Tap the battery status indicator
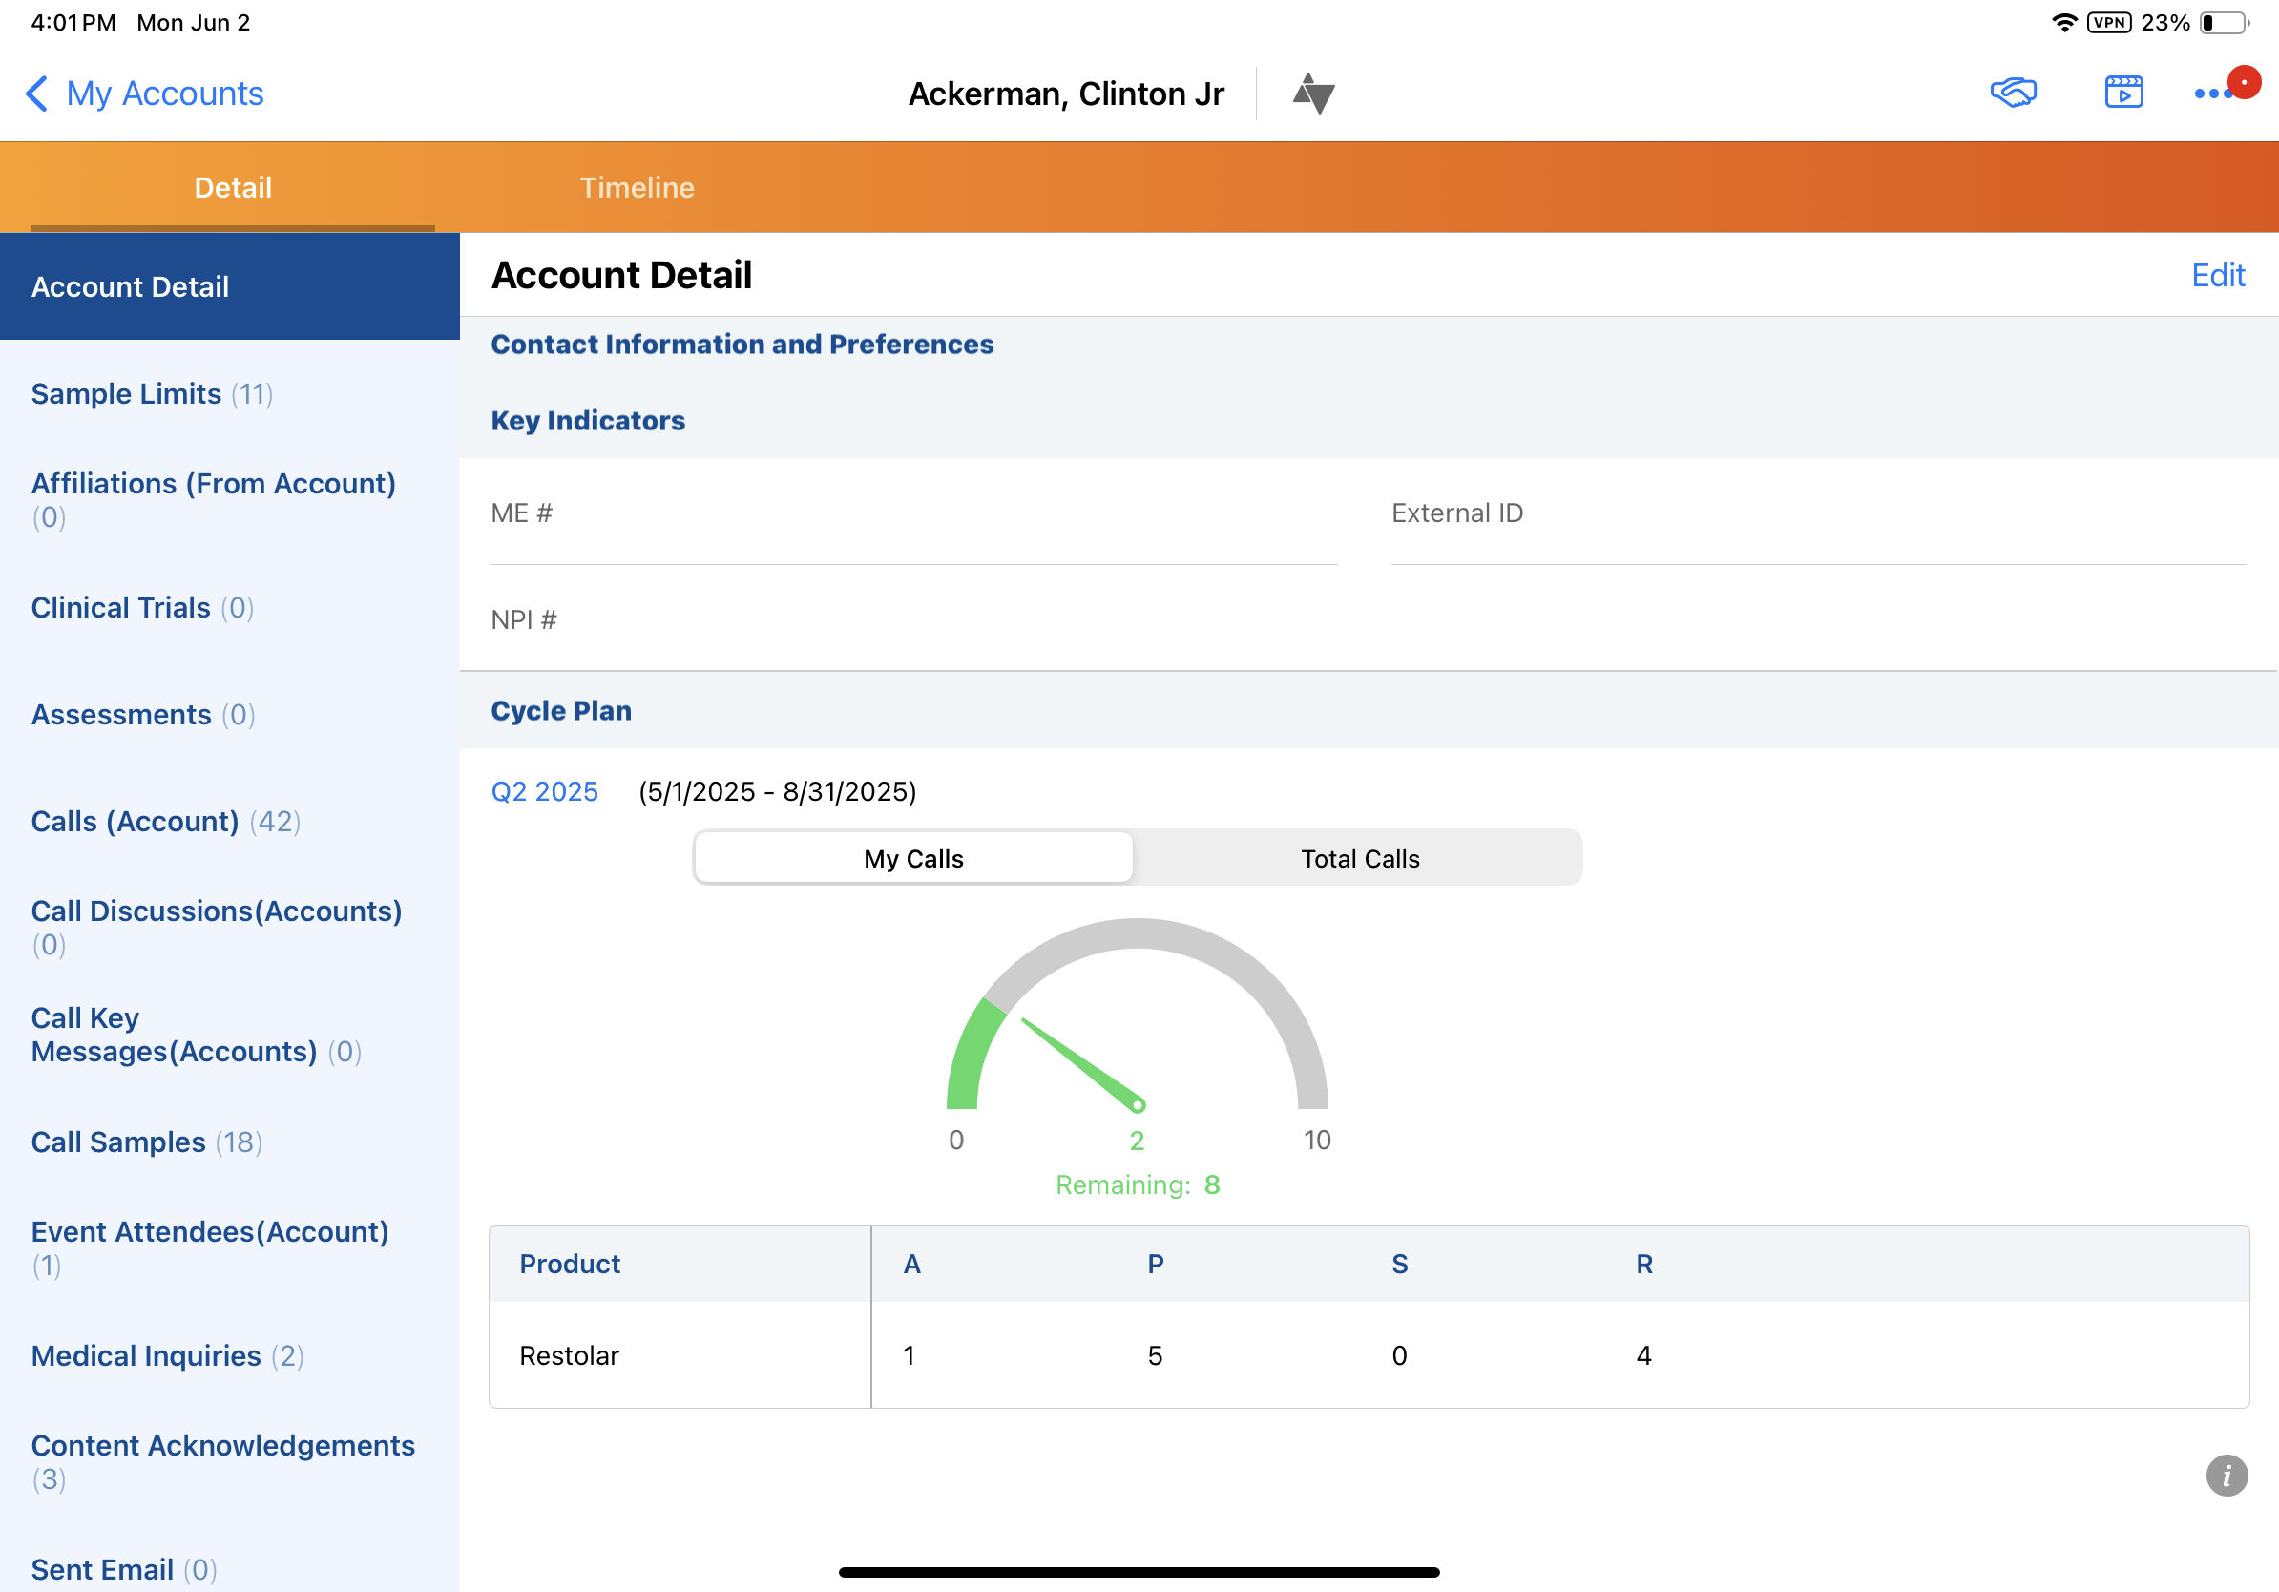 point(2225,22)
